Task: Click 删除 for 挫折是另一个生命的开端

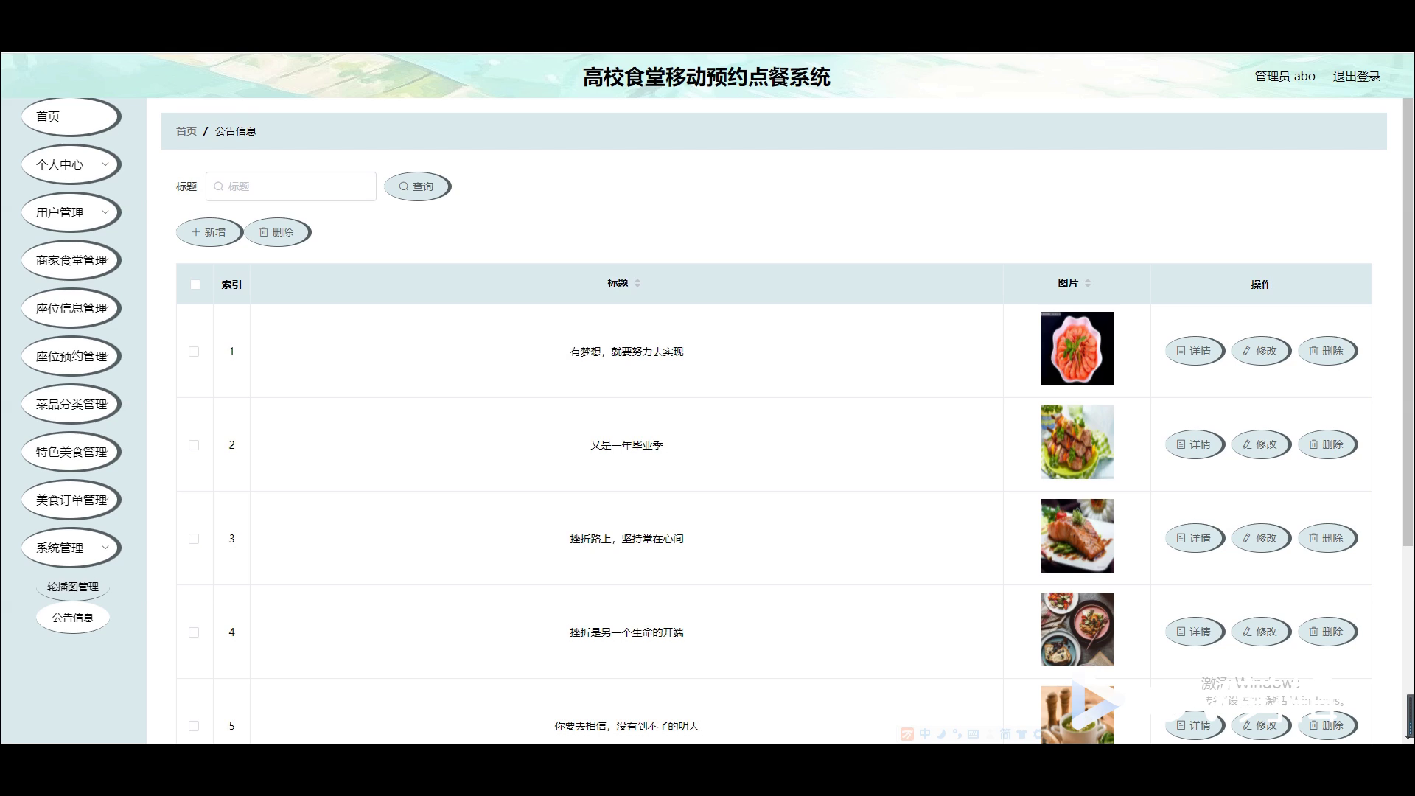Action: coord(1327,632)
